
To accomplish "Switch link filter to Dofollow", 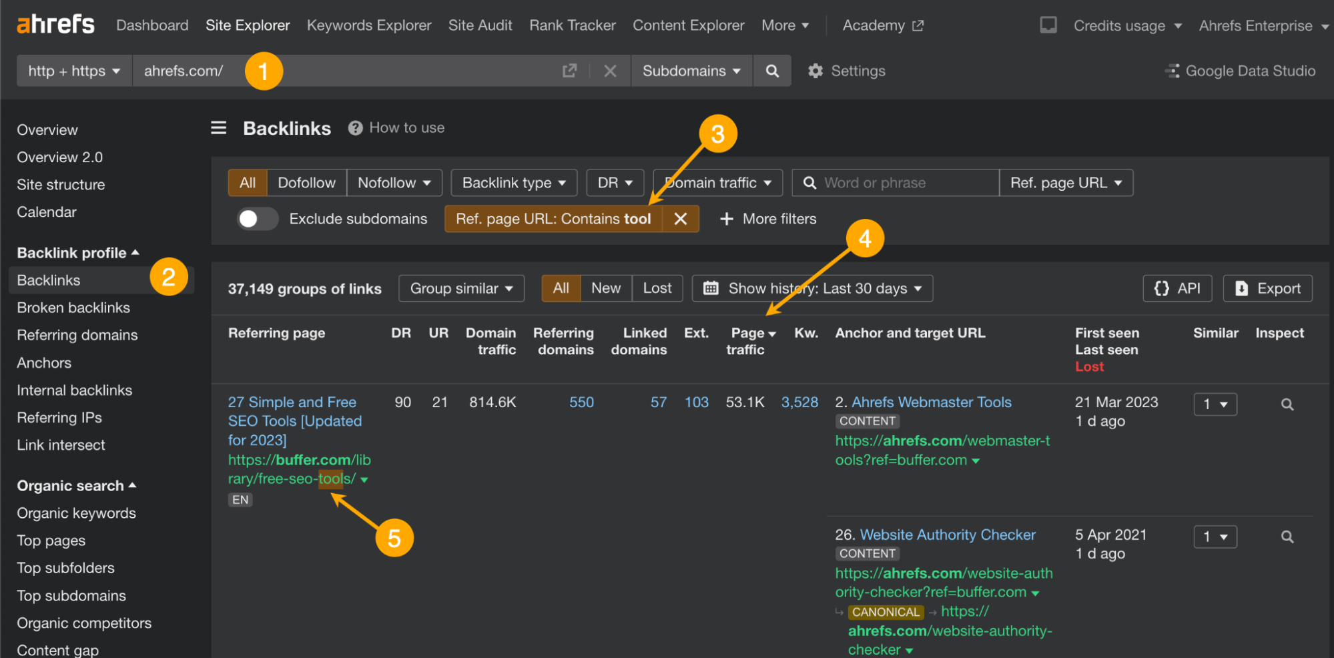I will click(x=306, y=182).
